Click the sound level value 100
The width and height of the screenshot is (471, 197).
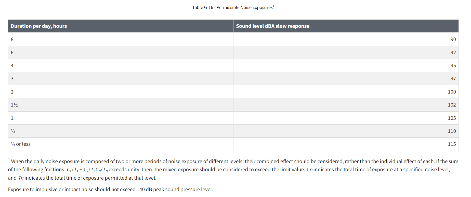coord(452,92)
